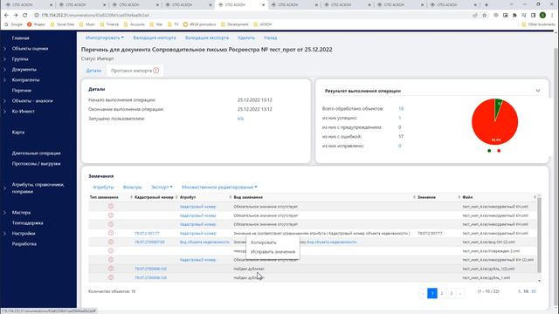Screen dimensions: 559x314
Task: Expand the Настройки sidebar section
Action: click(x=5, y=234)
